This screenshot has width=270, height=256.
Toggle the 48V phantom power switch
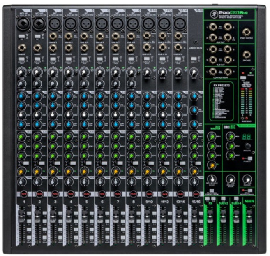[x=243, y=78]
